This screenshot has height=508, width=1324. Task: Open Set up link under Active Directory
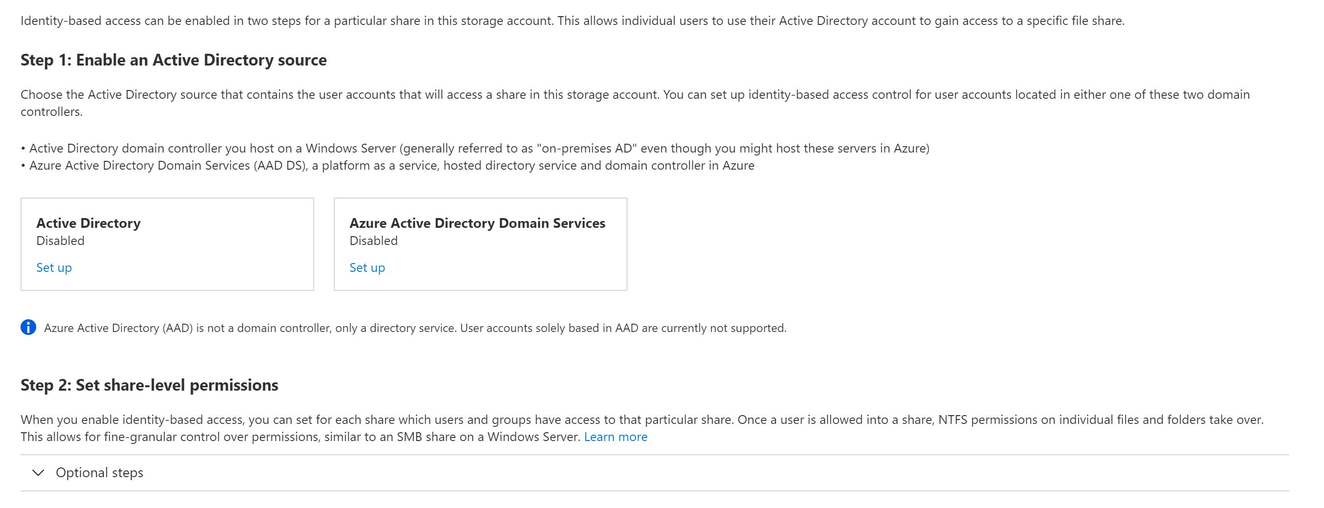54,267
